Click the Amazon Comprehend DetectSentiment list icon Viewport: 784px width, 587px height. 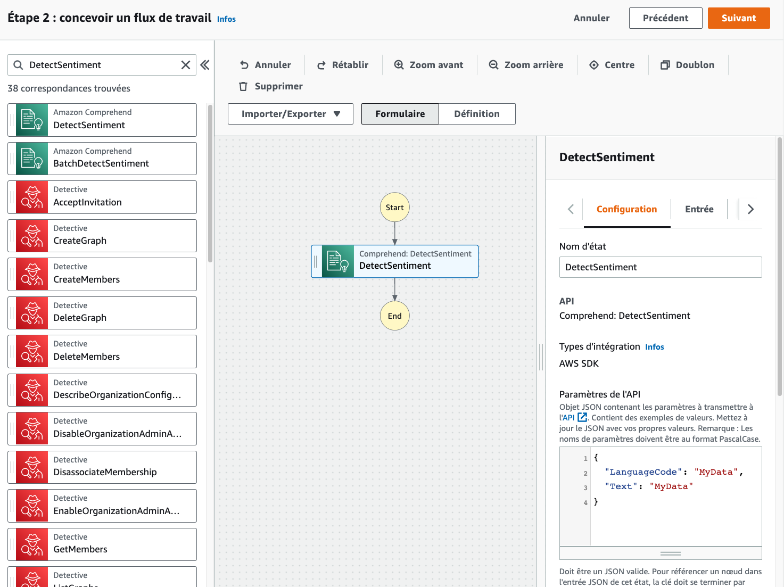click(32, 120)
